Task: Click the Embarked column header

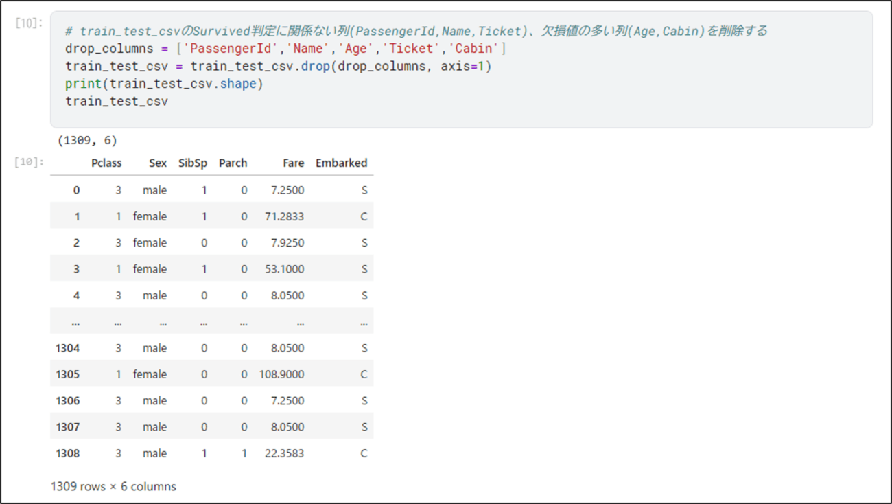Action: tap(342, 163)
